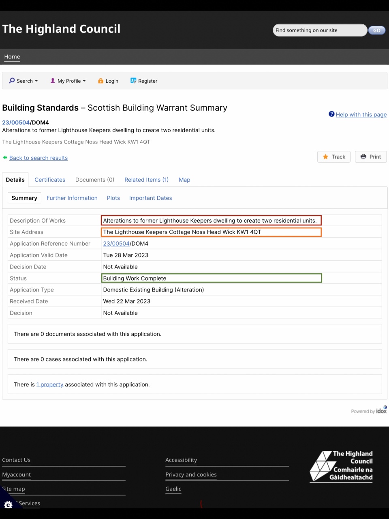
Task: Click 'There are 0 cases' message
Action: [80, 359]
